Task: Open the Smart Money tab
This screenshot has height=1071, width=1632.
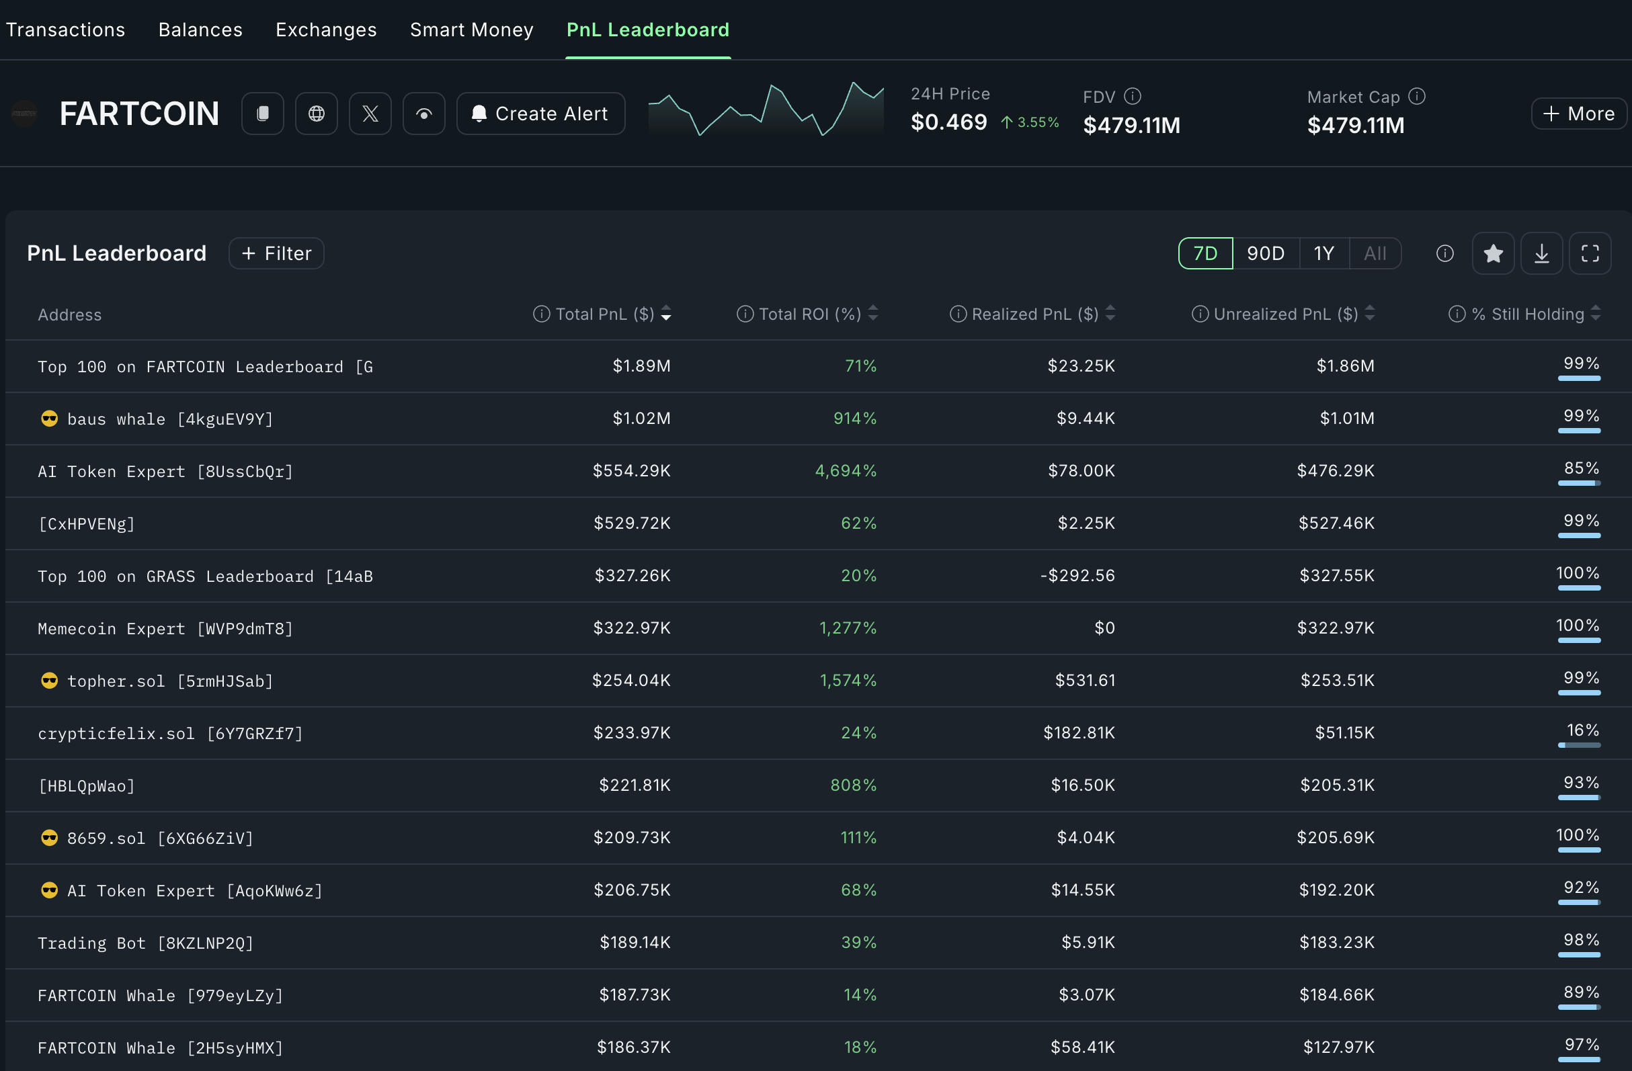Action: (x=471, y=30)
